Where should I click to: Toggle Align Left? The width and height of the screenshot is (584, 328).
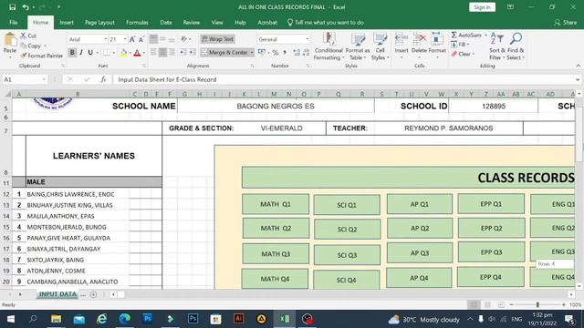[153, 53]
